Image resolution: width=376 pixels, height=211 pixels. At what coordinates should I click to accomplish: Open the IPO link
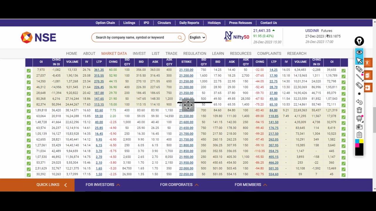(x=146, y=23)
